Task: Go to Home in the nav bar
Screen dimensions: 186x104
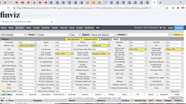Action: (x=4, y=28)
